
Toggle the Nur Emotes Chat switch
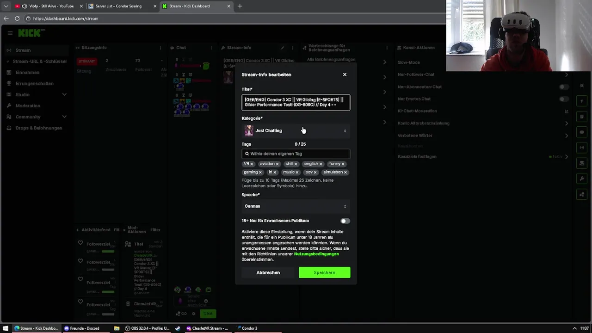pyautogui.click(x=563, y=99)
